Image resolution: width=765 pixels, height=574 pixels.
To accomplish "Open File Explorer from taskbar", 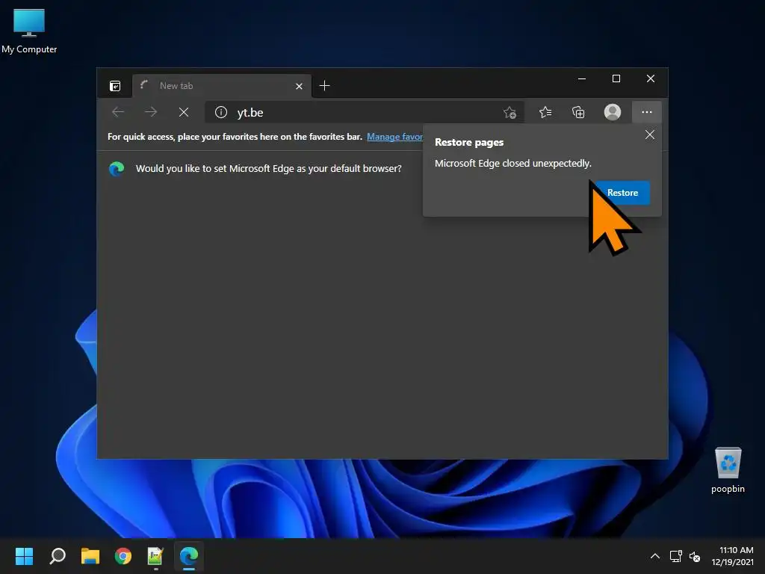I will (90, 556).
